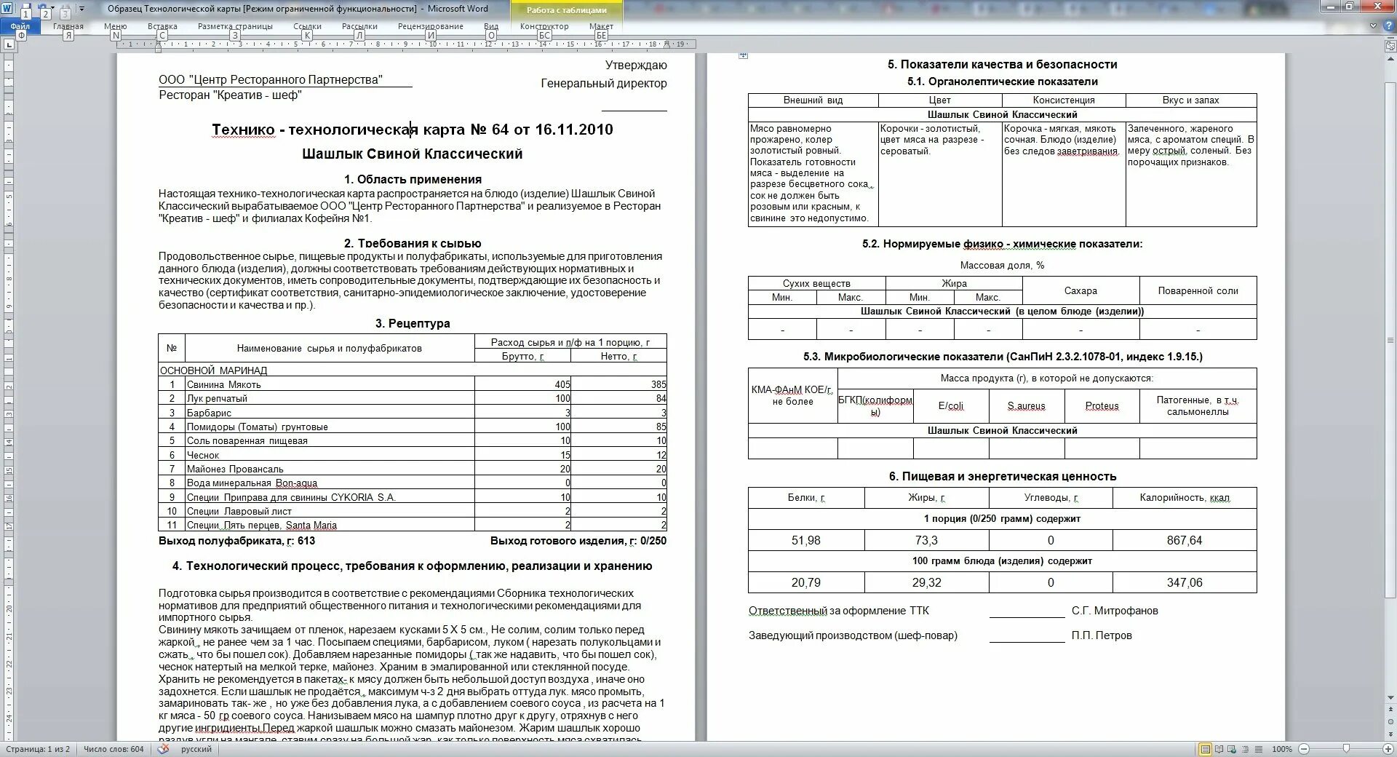The width and height of the screenshot is (1397, 757).
Task: Click the 'Внешний вид' table header
Action: [x=813, y=100]
